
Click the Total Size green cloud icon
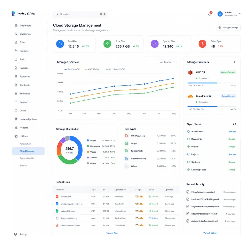(107, 44)
